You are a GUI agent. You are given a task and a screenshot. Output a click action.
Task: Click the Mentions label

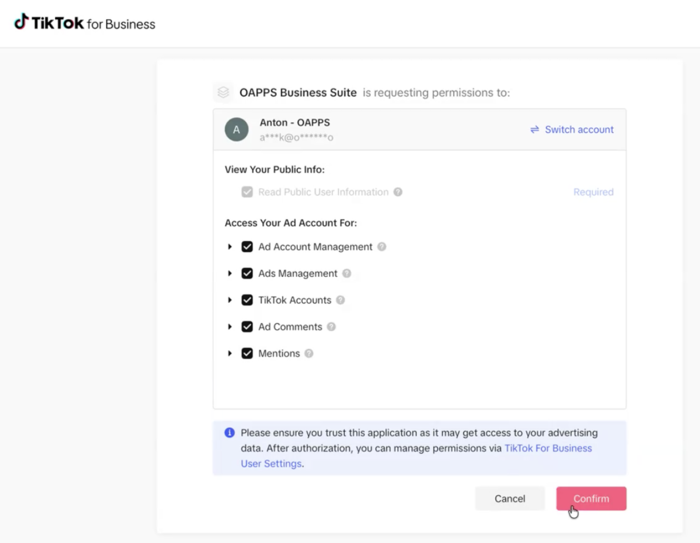pos(279,353)
